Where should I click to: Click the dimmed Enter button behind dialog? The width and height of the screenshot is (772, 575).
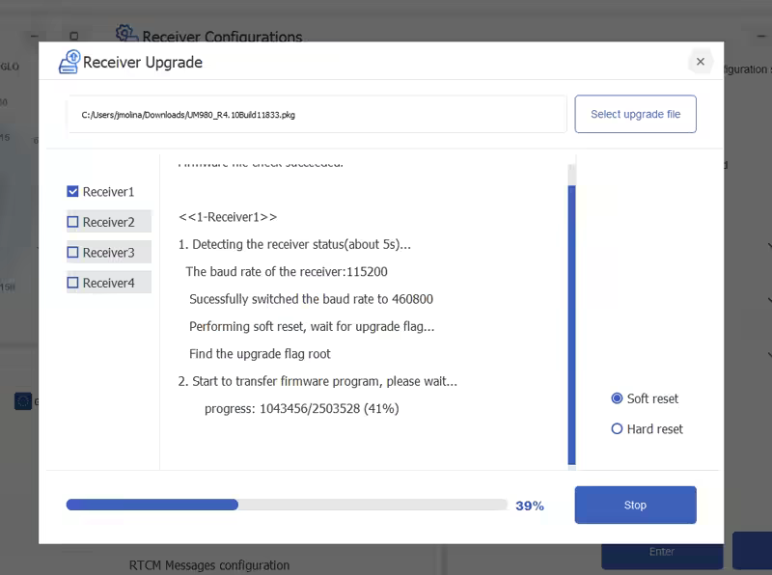point(662,552)
